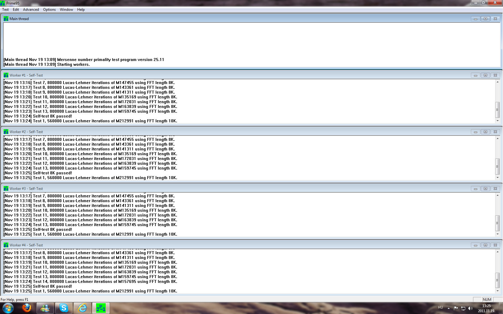Click the Worker #2 window icon
This screenshot has height=314, width=503.
(6, 132)
